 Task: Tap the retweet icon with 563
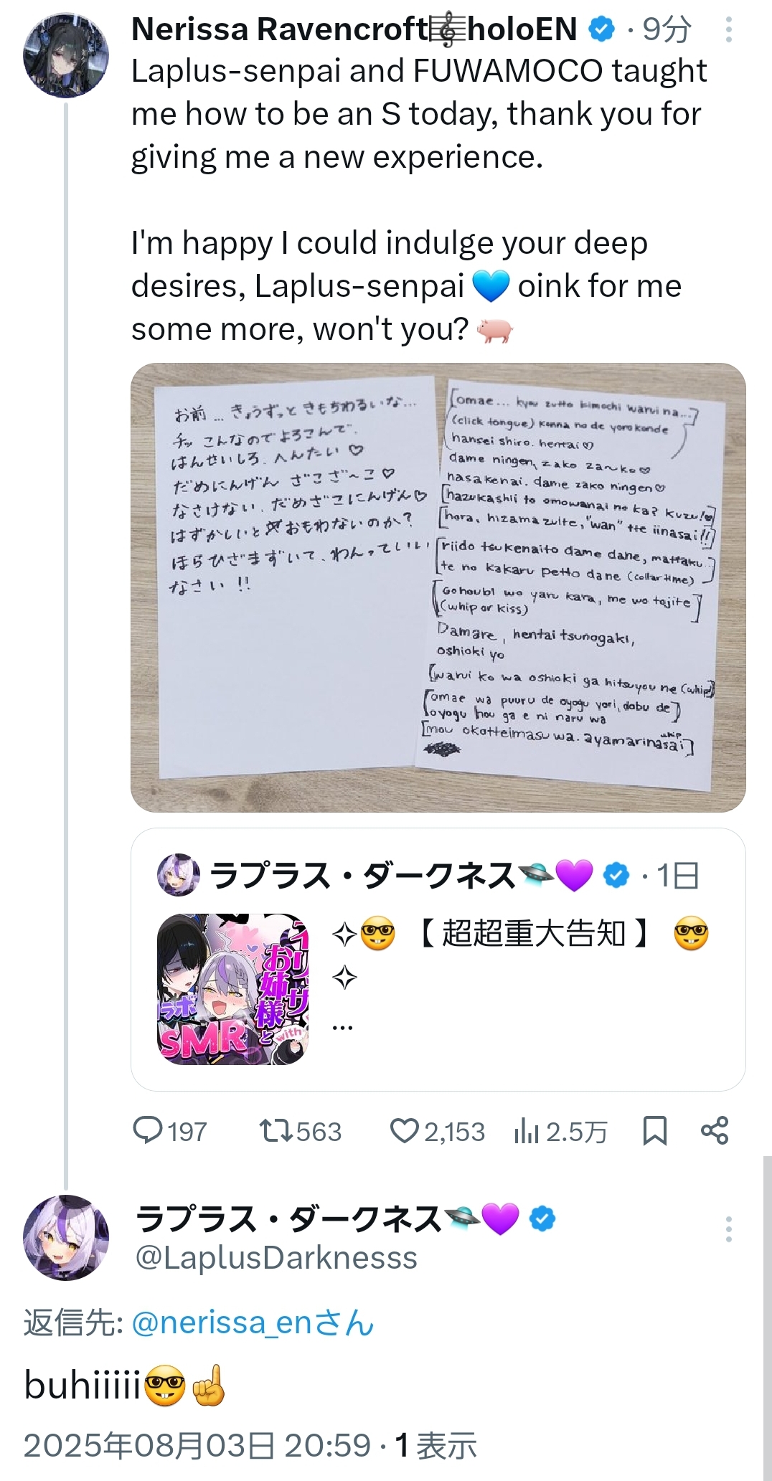click(x=300, y=1131)
